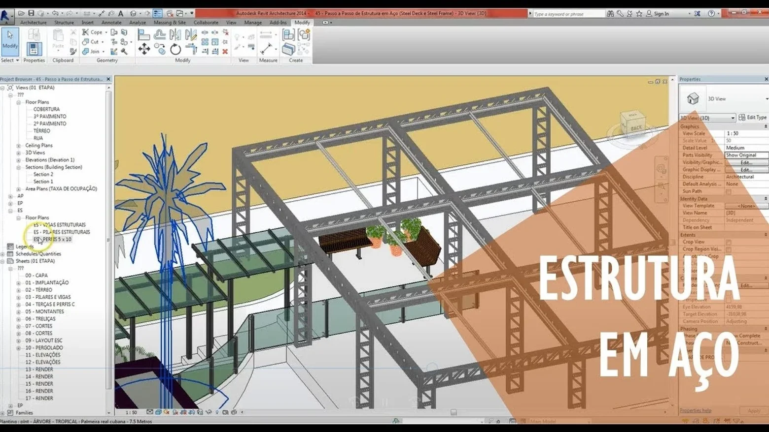The height and width of the screenshot is (432, 769).
Task: Expand the Elevations (Elevation 1) node
Action: tap(19, 160)
